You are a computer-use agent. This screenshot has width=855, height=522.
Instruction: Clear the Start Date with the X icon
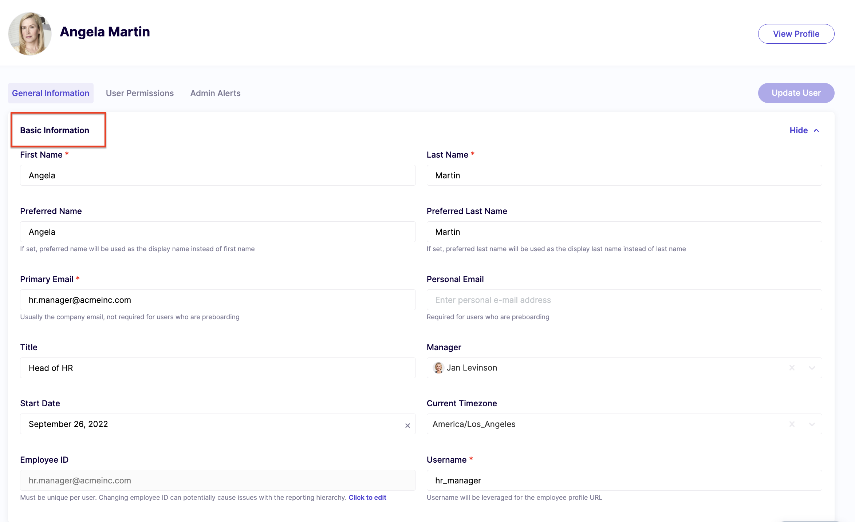point(407,426)
